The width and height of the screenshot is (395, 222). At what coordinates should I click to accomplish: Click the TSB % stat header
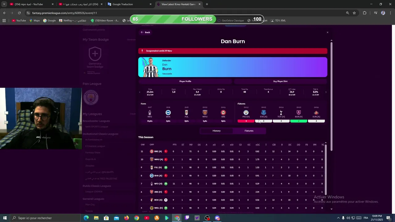[x=315, y=89]
